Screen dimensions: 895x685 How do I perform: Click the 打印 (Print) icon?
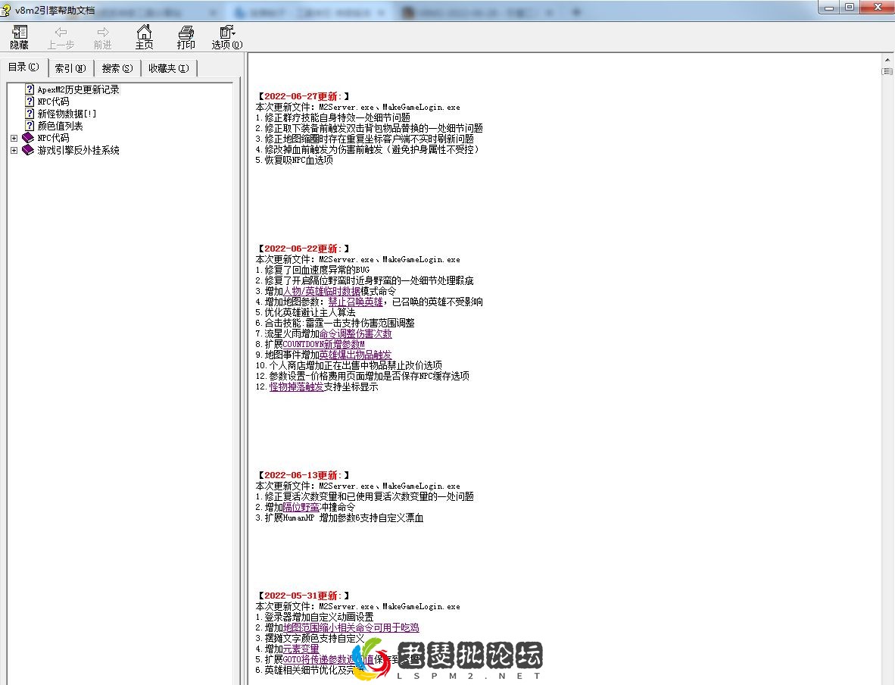point(186,34)
